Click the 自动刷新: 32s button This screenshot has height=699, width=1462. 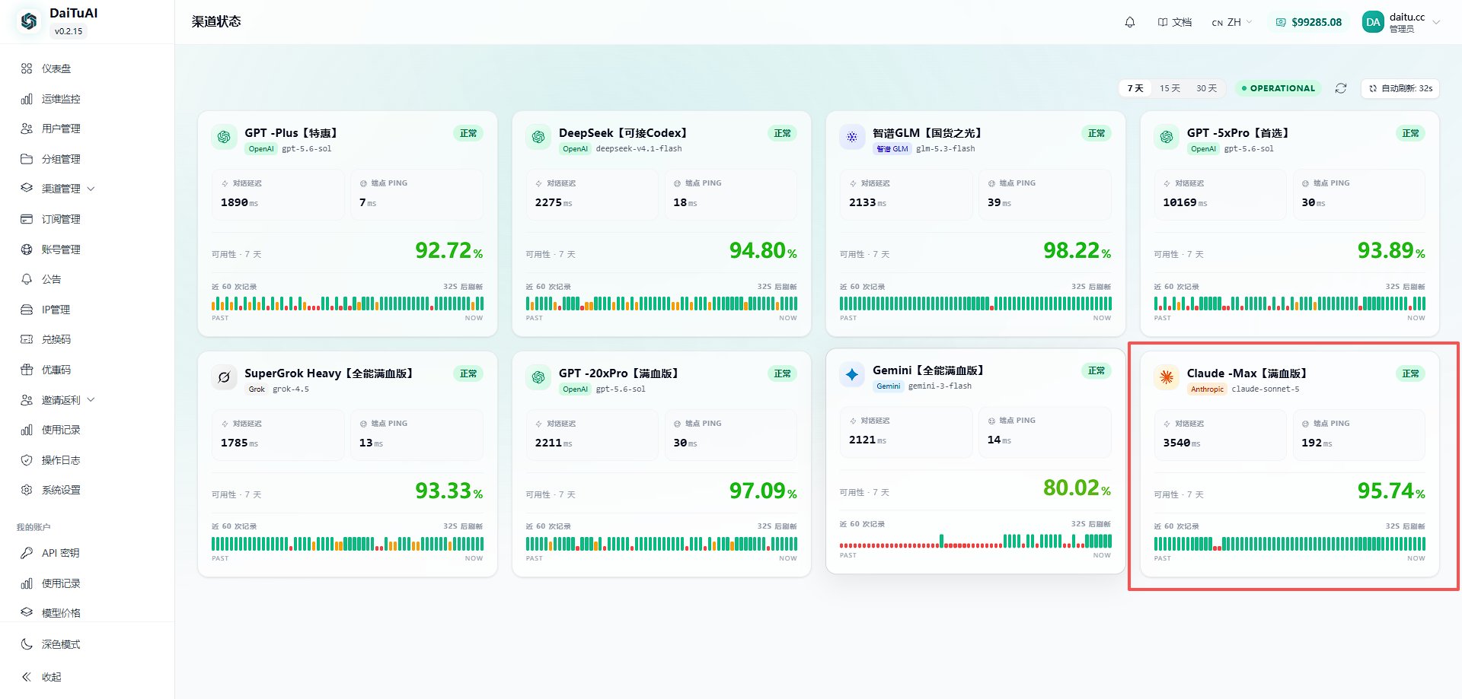tap(1400, 88)
